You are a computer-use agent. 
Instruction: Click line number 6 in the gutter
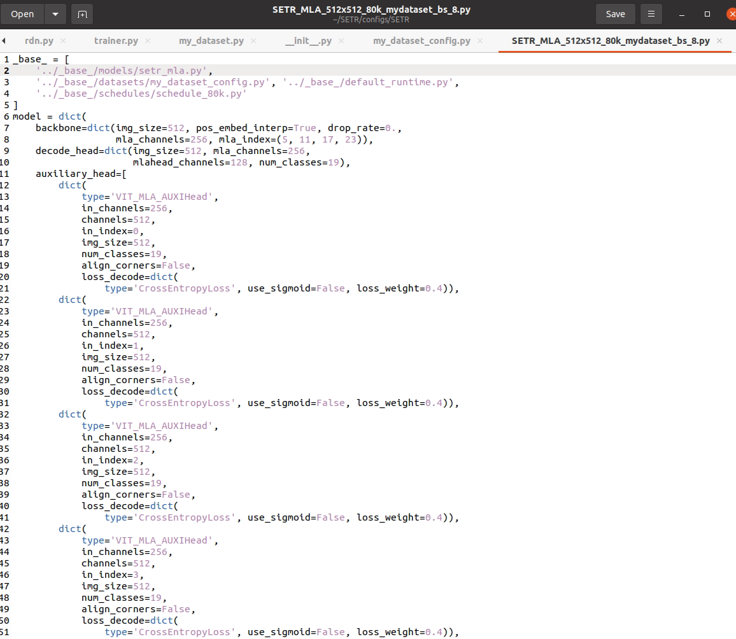[x=6, y=116]
